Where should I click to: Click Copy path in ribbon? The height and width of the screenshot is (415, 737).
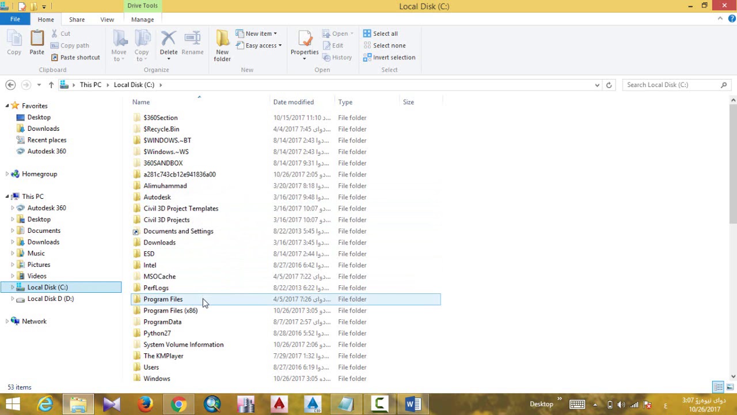pyautogui.click(x=69, y=46)
